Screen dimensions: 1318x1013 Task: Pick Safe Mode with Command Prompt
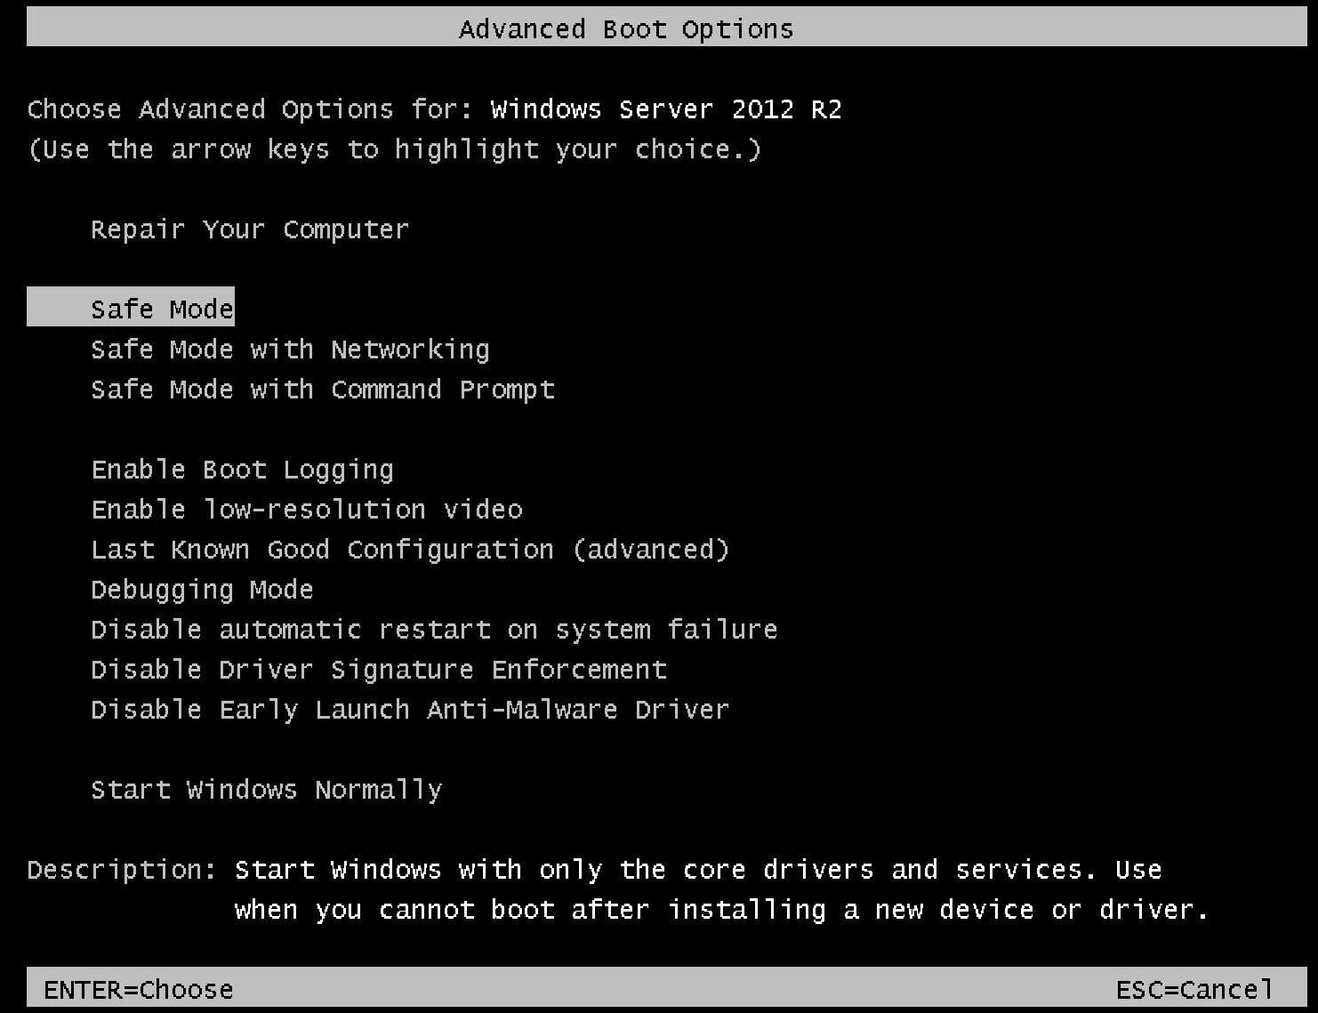[323, 390]
